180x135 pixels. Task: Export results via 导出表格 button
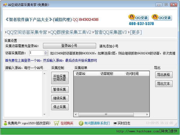tap(164, 75)
